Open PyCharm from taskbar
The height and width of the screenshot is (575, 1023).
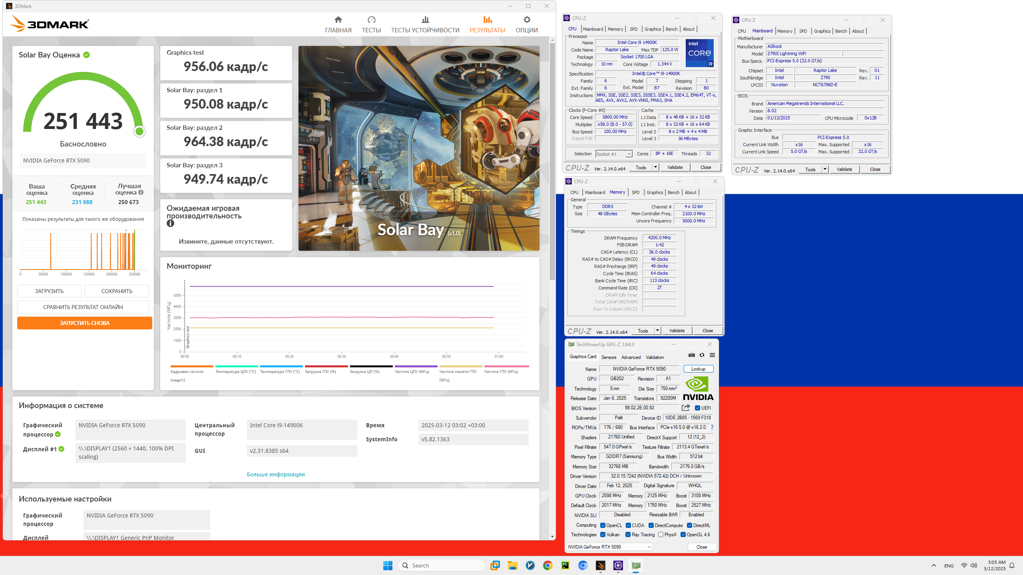(x=565, y=565)
